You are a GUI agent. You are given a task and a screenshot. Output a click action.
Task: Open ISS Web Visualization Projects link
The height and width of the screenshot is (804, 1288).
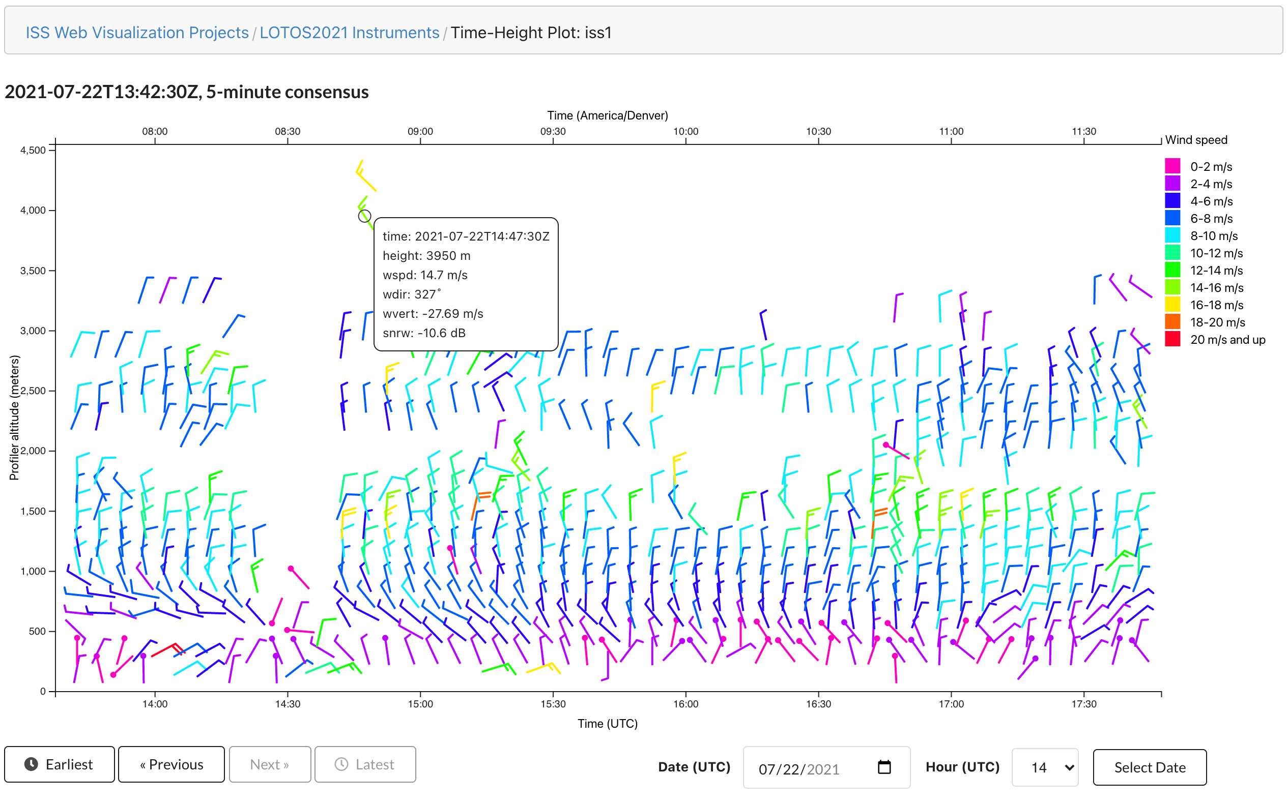point(137,33)
